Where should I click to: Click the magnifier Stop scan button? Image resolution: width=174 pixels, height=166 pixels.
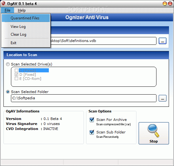154,133
